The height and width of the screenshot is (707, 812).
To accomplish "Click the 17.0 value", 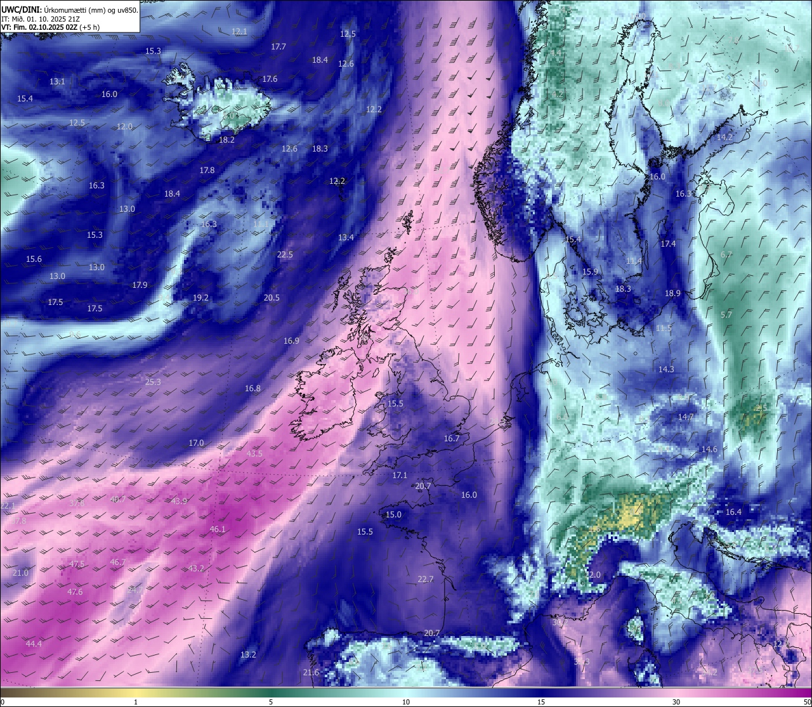I will (196, 443).
